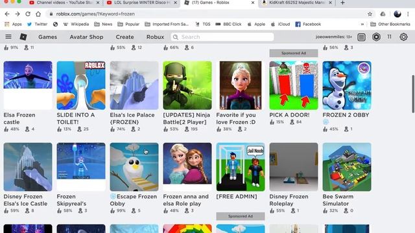The image size is (415, 233).
Task: Open the Twitter bookmark
Action: click(38, 24)
